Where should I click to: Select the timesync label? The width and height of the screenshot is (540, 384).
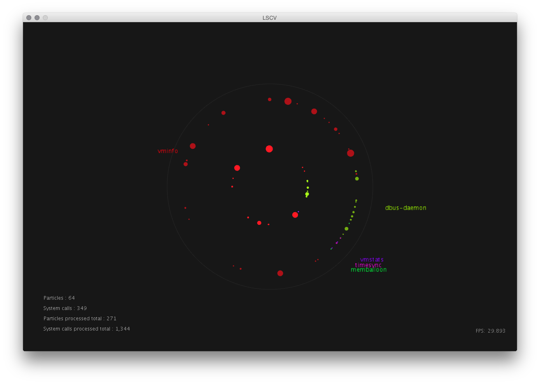(x=368, y=265)
